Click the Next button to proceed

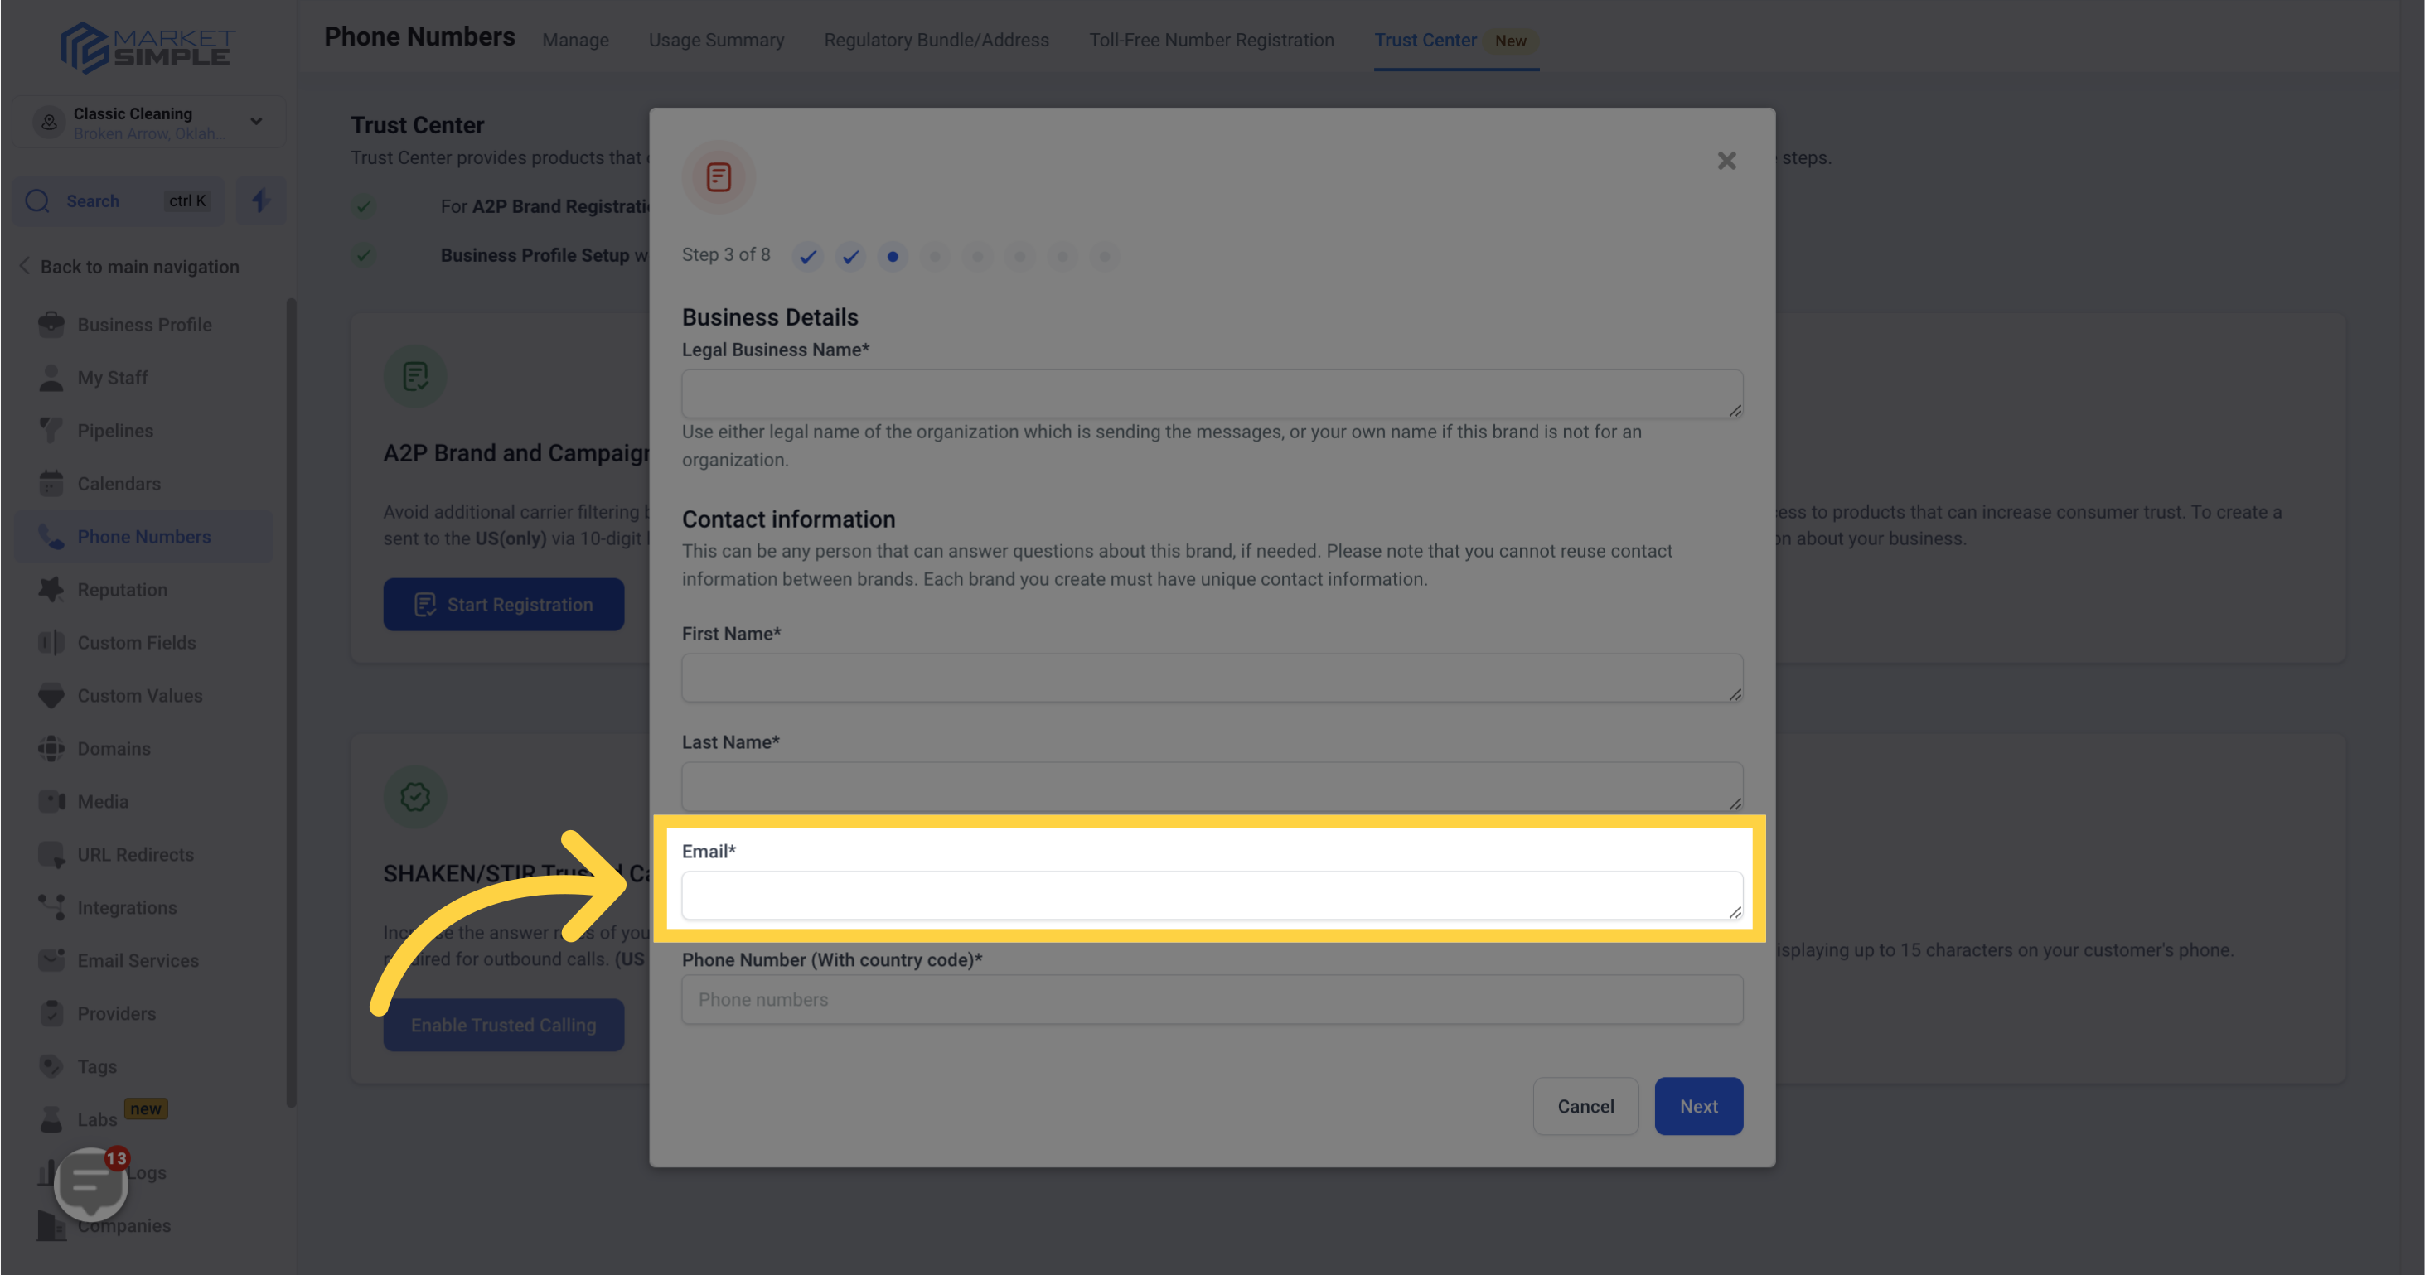pyautogui.click(x=1698, y=1105)
